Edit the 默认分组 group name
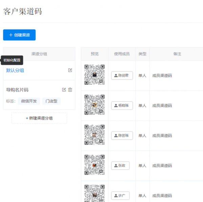The image size is (203, 202). [70, 70]
